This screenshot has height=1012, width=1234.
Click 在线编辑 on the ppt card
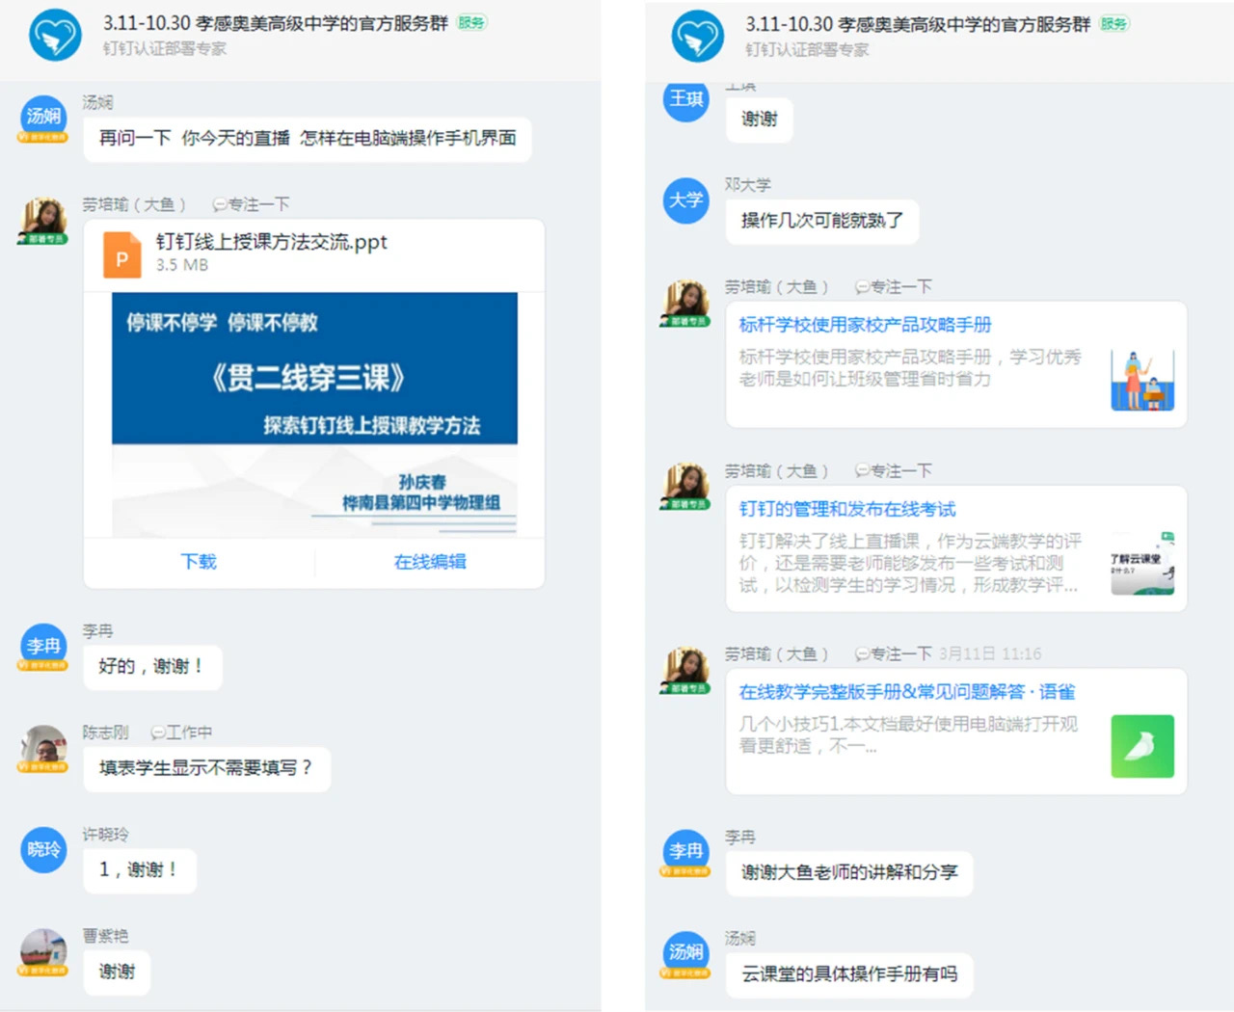tap(430, 561)
